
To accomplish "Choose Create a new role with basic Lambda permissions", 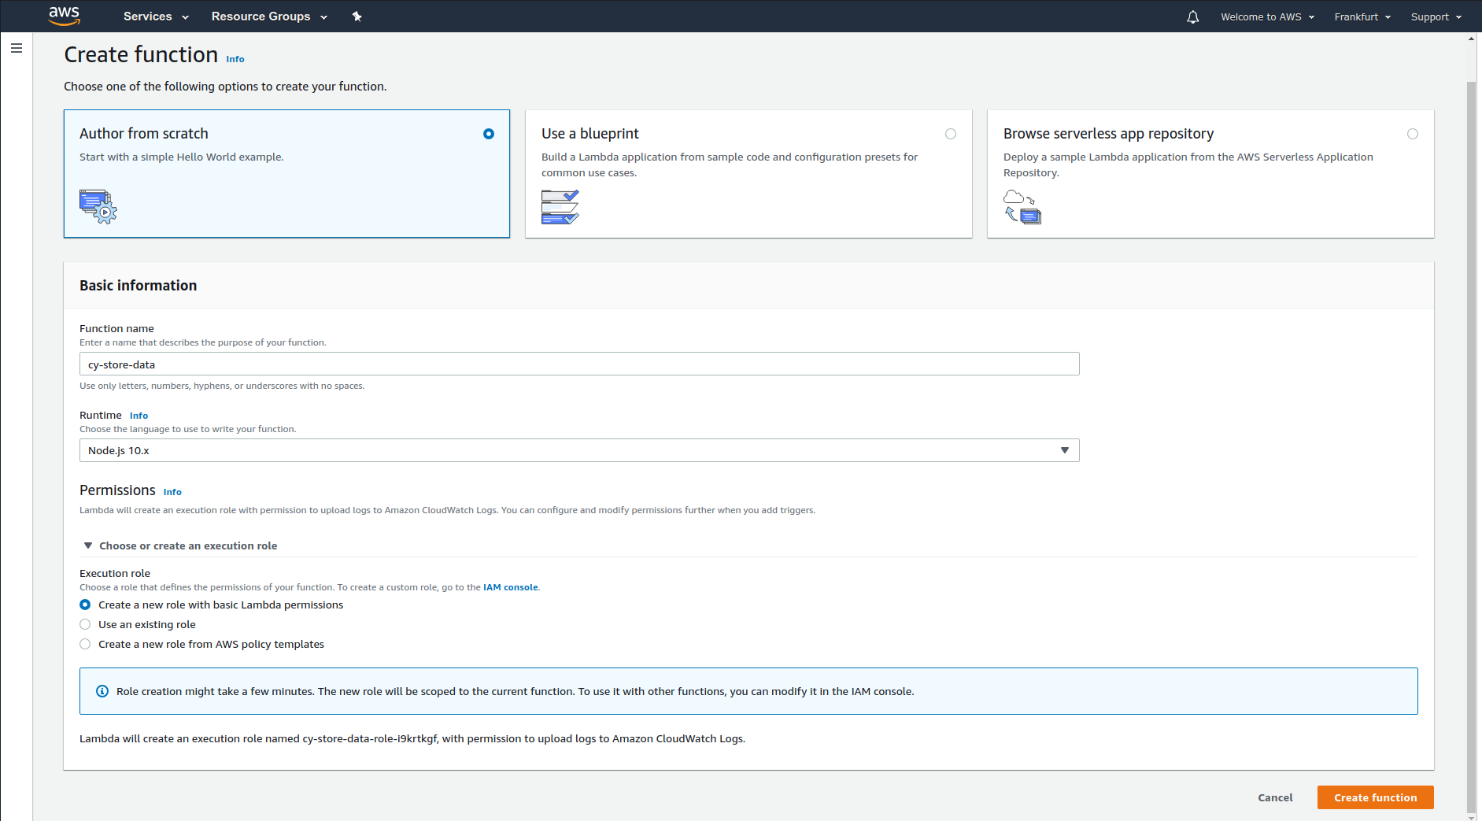I will (85, 605).
